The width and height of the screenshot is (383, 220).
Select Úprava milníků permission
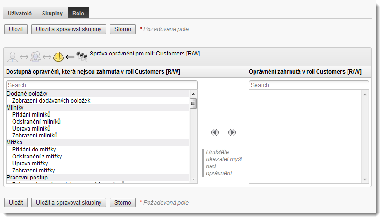pyautogui.click(x=98, y=128)
